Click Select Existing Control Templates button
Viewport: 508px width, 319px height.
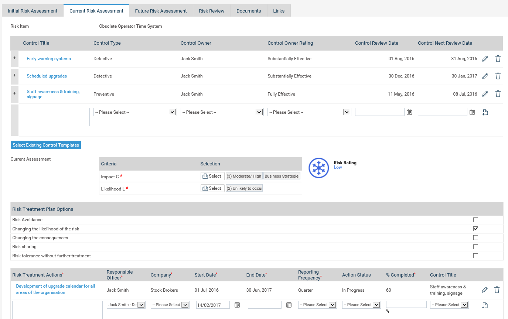coord(46,145)
